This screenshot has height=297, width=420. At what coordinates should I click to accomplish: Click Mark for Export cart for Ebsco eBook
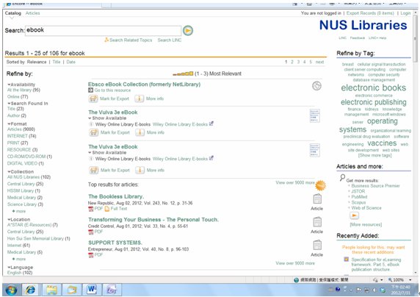pyautogui.click(x=93, y=99)
